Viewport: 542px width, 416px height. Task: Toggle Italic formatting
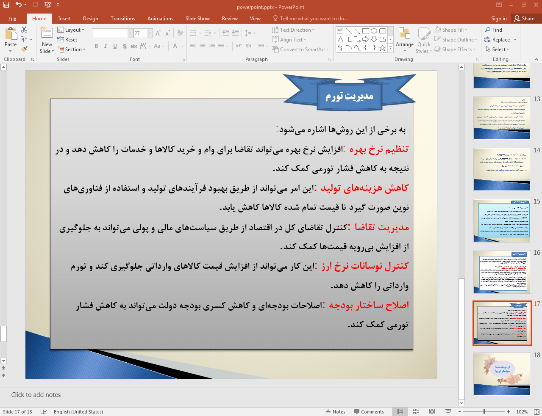click(106, 46)
